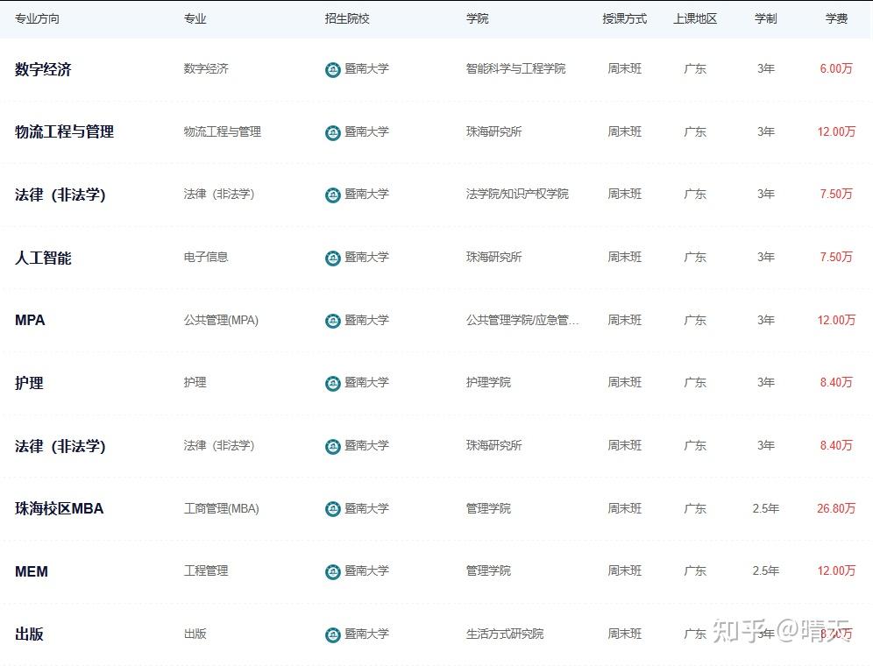
Task: Click 护理学院 college cell
Action: click(x=488, y=383)
